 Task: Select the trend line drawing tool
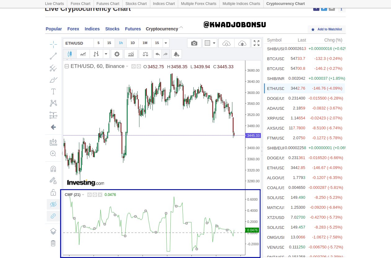click(53, 56)
